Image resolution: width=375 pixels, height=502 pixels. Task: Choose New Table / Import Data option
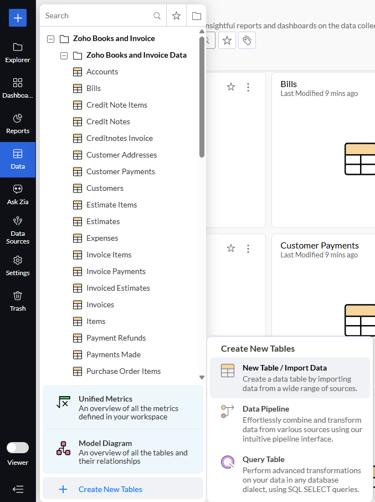[x=290, y=378]
